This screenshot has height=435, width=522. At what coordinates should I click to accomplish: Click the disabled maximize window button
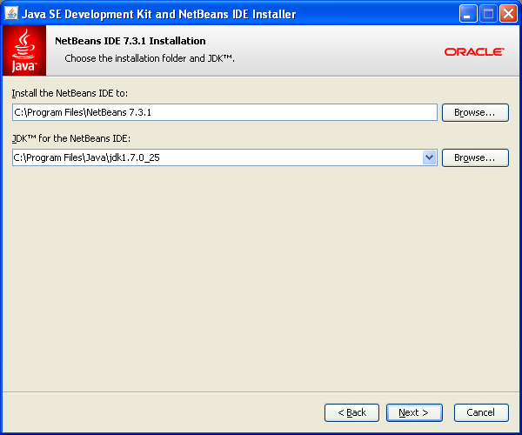pyautogui.click(x=488, y=14)
